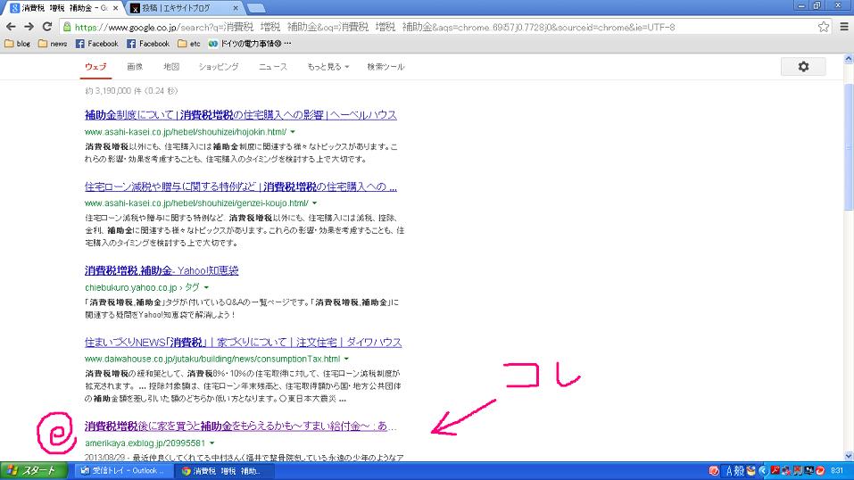Viewport: 854px width, 480px height.
Task: Click the 約 3,190,000 件 result count text
Action: point(131,91)
